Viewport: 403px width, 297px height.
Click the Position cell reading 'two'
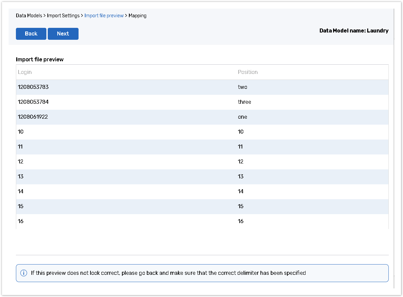coord(243,87)
